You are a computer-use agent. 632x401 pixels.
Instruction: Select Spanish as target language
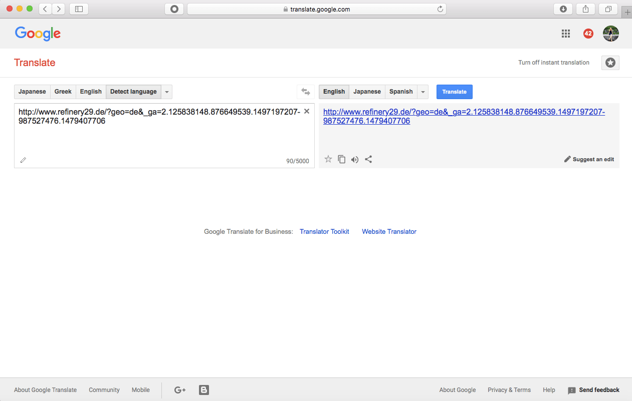pyautogui.click(x=401, y=92)
